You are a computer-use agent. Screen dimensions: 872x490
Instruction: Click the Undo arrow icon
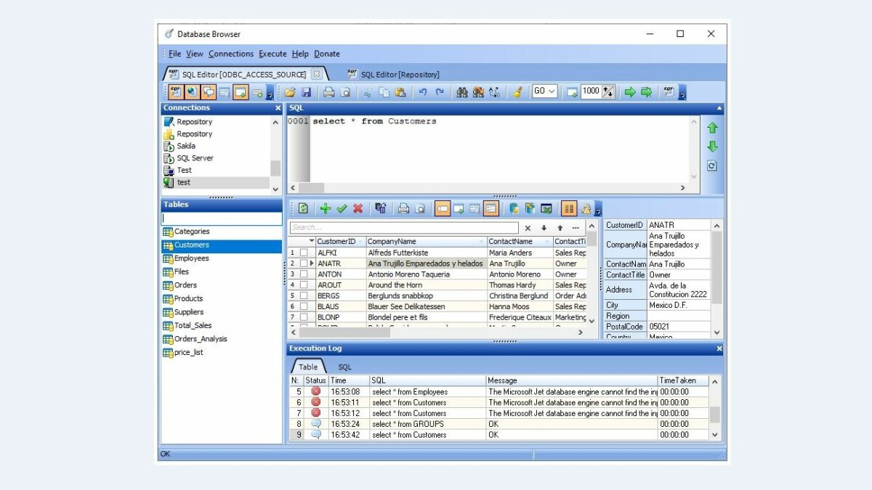423,92
